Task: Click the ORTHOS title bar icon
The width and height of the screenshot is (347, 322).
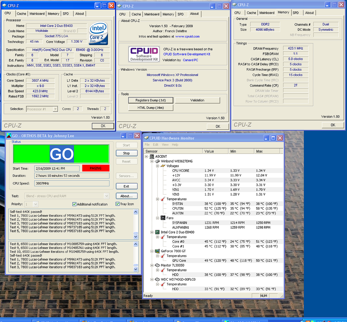Action: pyautogui.click(x=9, y=136)
